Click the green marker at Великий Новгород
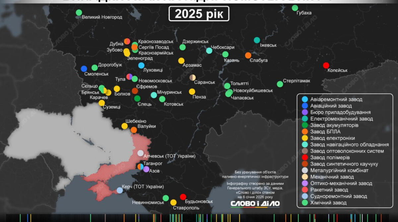398x222 pixels. tap(79, 13)
